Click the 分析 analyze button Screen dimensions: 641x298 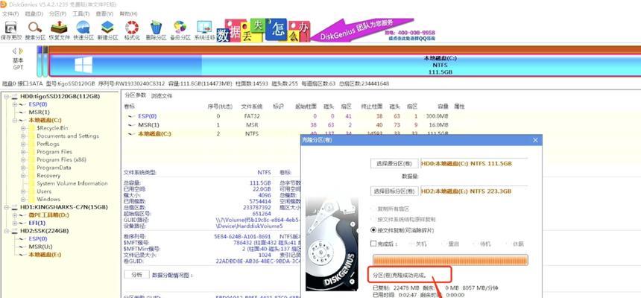[136, 275]
